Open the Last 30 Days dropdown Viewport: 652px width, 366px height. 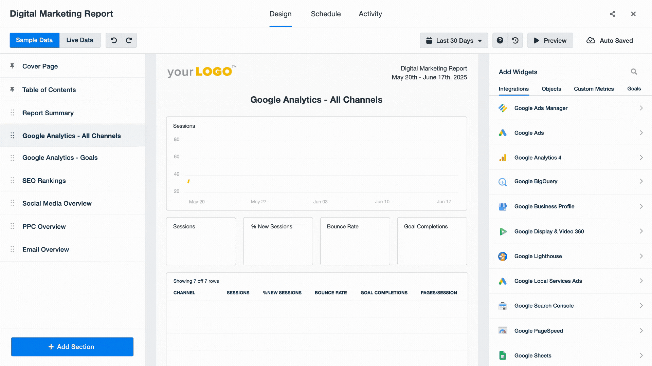pos(454,40)
